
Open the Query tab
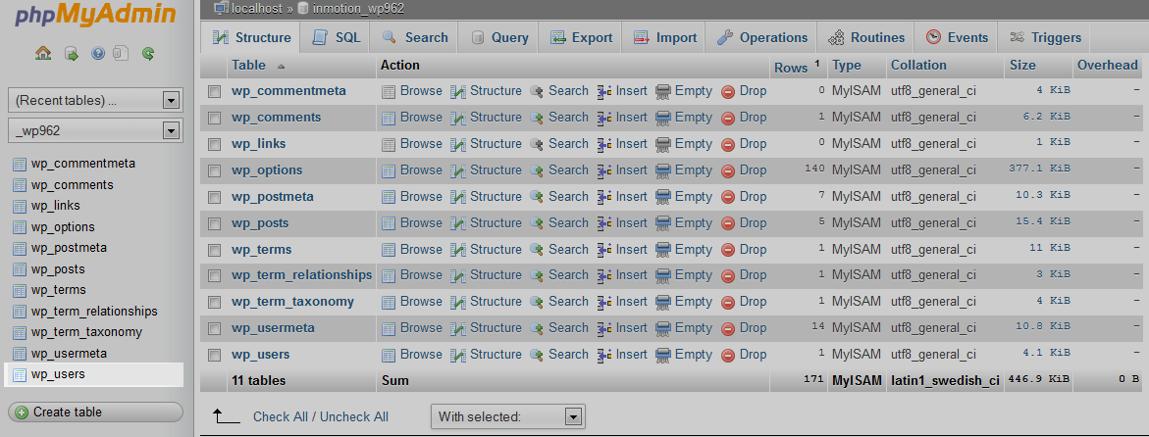coord(498,37)
